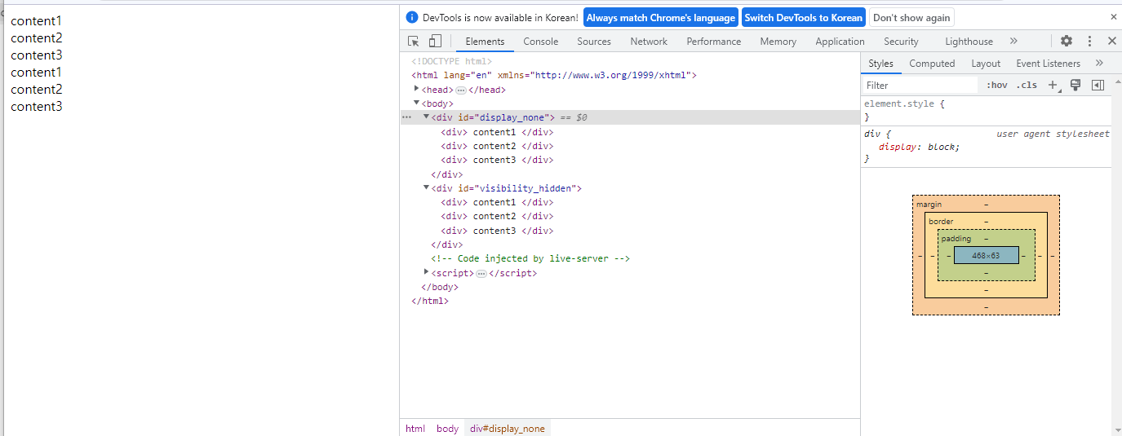Viewport: 1122px width, 436px height.
Task: Activate the inspect element picker icon
Action: click(x=414, y=42)
